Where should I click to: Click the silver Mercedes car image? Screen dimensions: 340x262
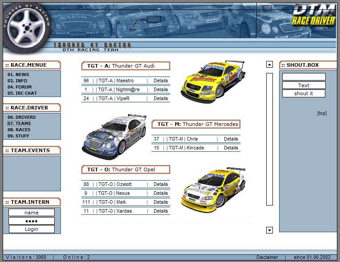(114, 137)
